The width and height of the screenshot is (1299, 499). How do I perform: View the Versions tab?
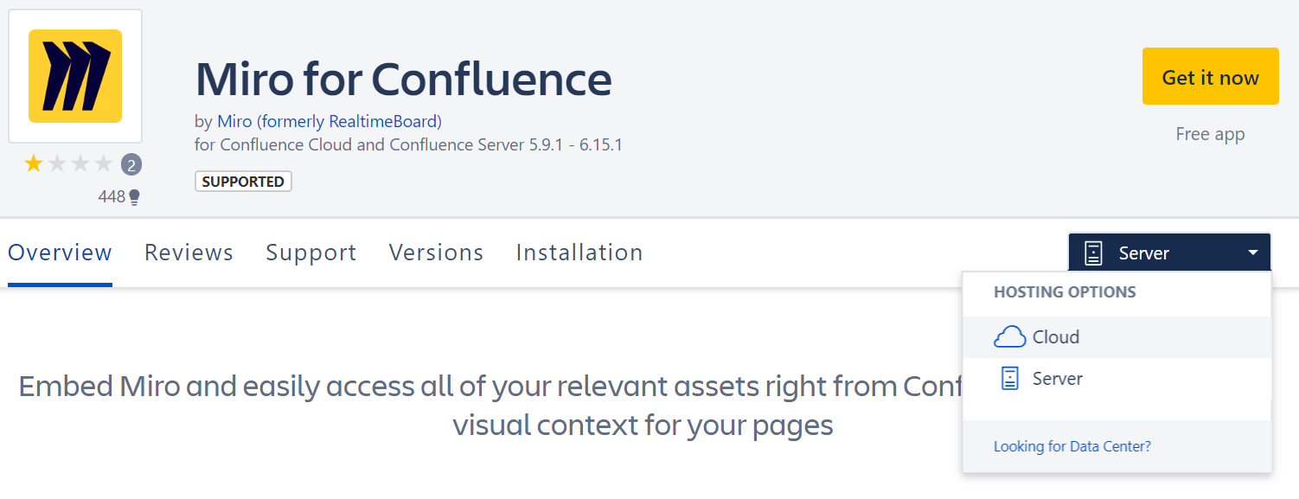pyautogui.click(x=436, y=253)
